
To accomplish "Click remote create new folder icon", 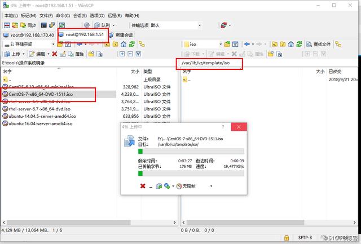I will point(271,54).
